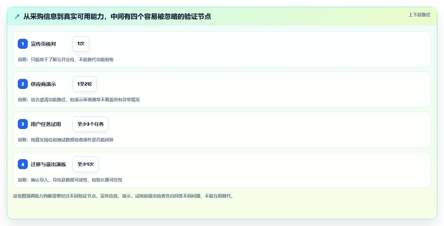Click the number 4 step badge
The width and height of the screenshot is (444, 226).
[x=23, y=164]
